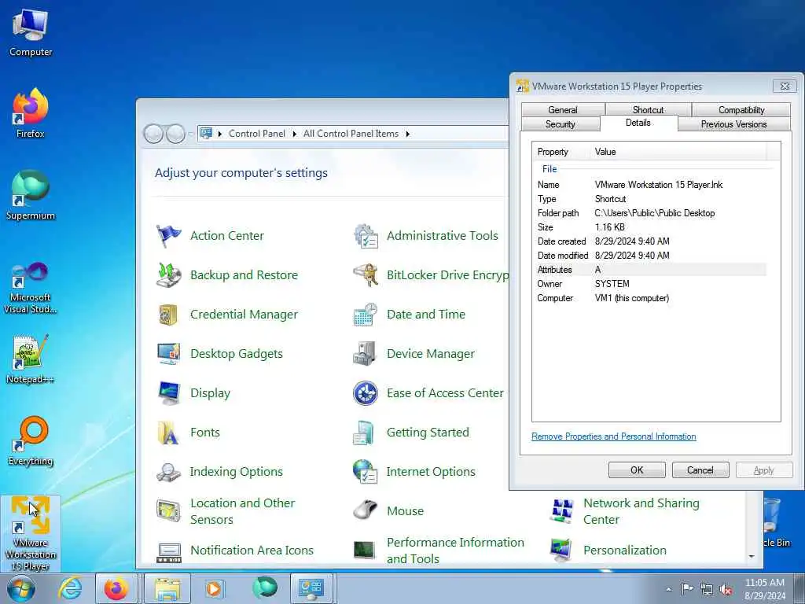This screenshot has height=604, width=805.
Task: Click the Credential Manager safe icon
Action: click(x=168, y=315)
